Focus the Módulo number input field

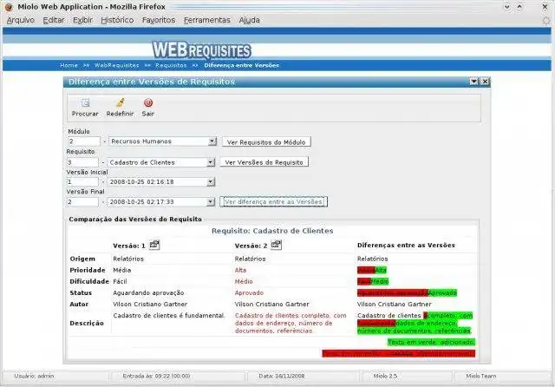click(x=84, y=141)
